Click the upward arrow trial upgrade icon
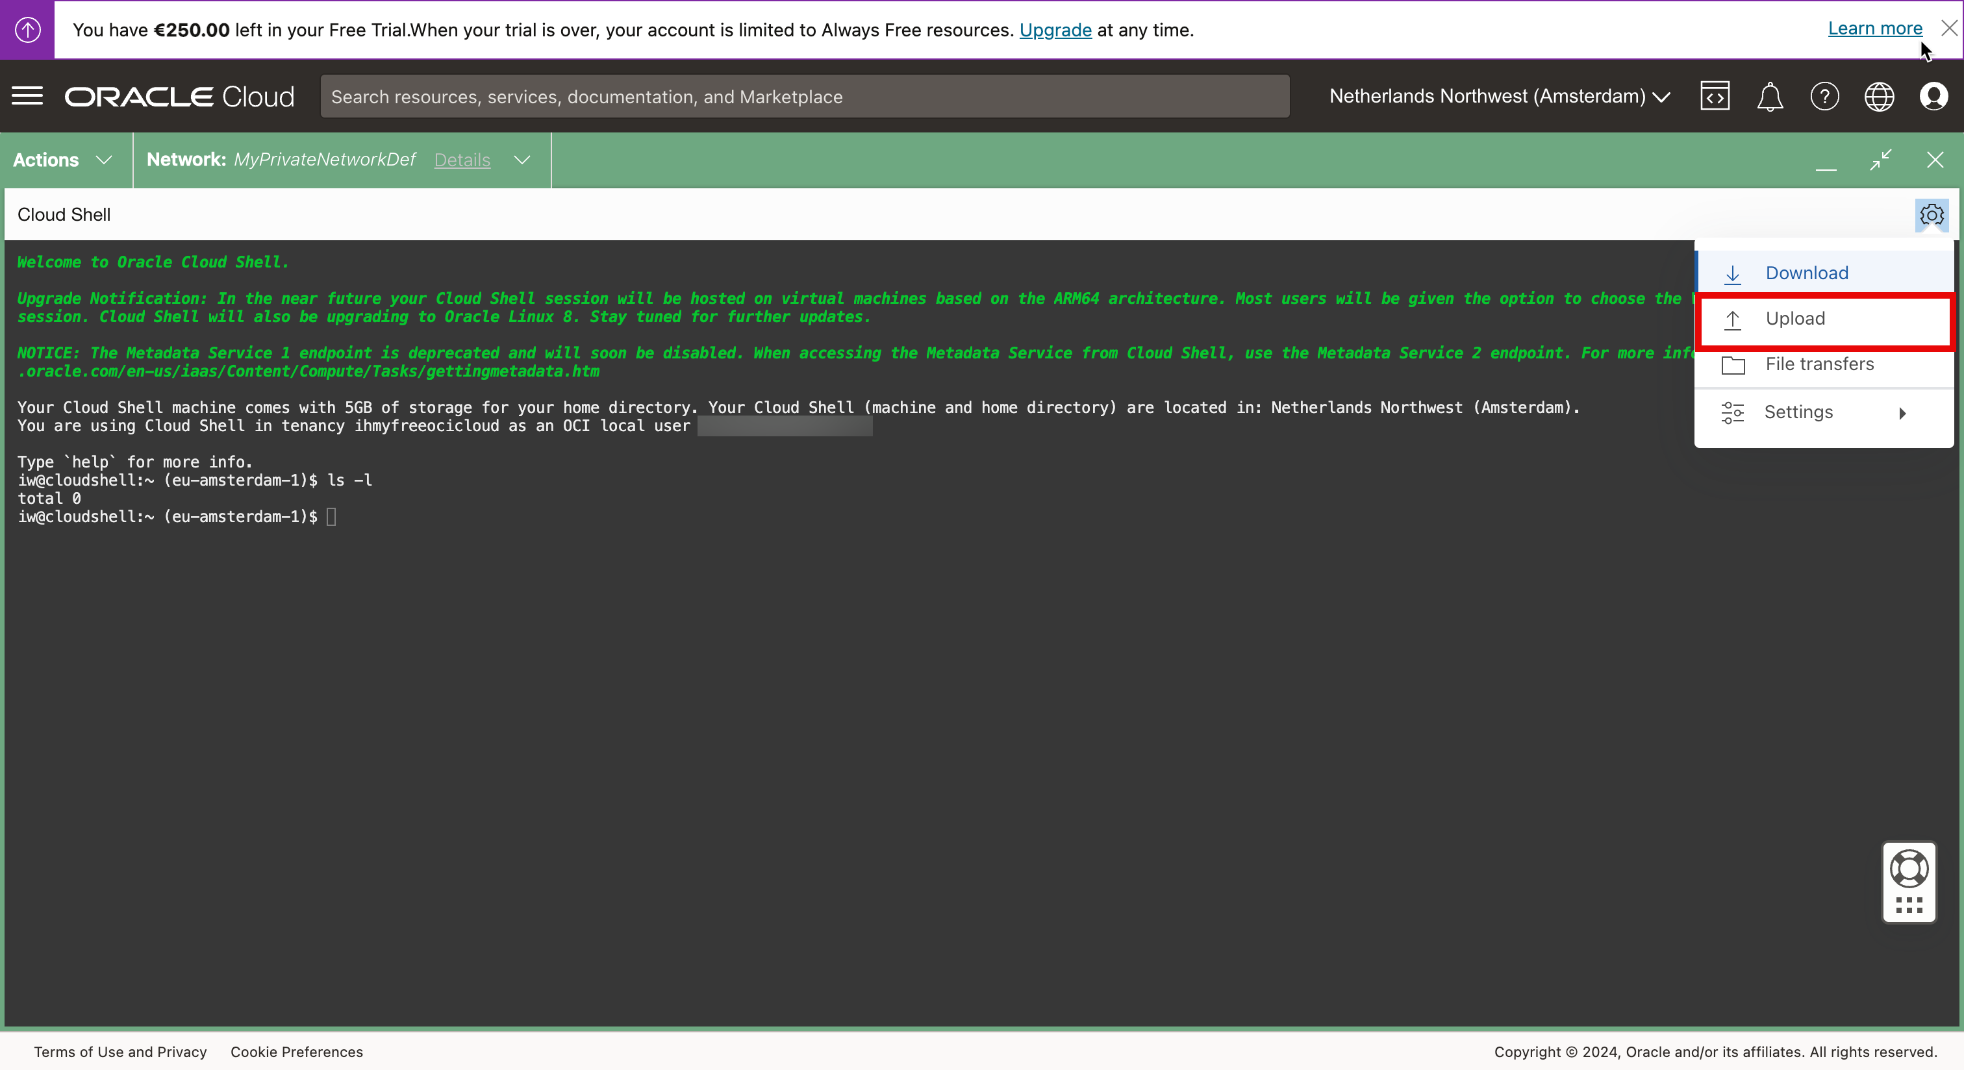Screen dimensions: 1964x1070 [x=27, y=30]
